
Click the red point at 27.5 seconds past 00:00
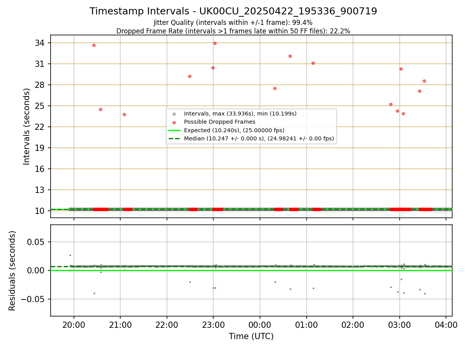click(x=275, y=88)
